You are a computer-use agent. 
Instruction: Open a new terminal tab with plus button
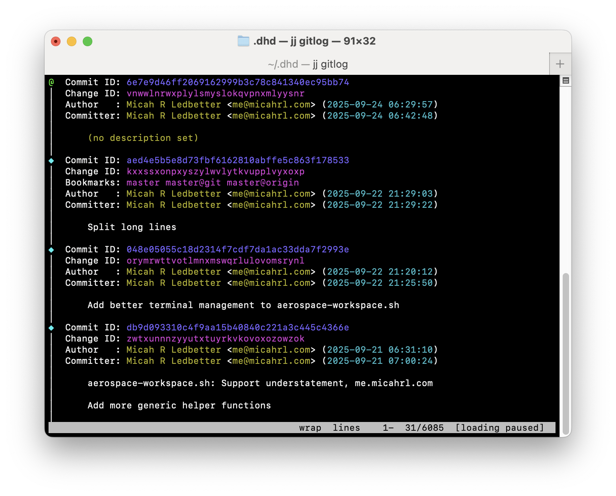[x=560, y=64]
